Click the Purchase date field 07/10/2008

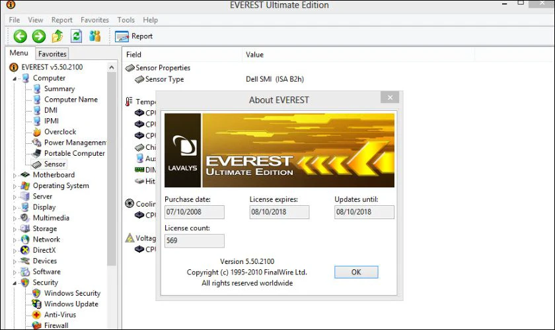(194, 212)
